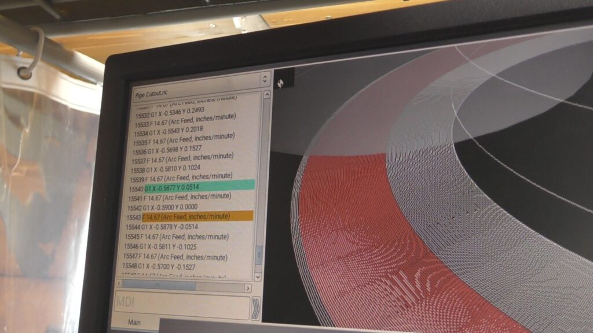Select orange highlighted line 15543 F 14.67
This screenshot has height=333, width=593.
pyautogui.click(x=189, y=217)
